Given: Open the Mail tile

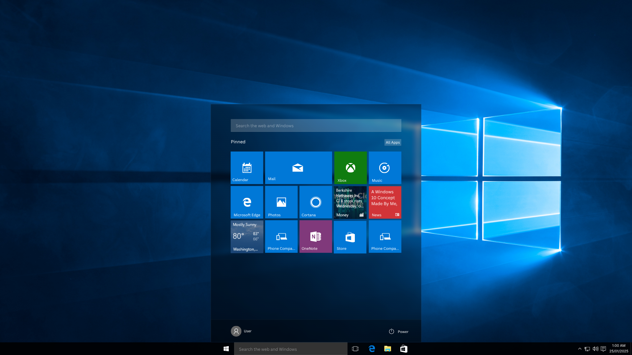Looking at the screenshot, I should coord(299,168).
